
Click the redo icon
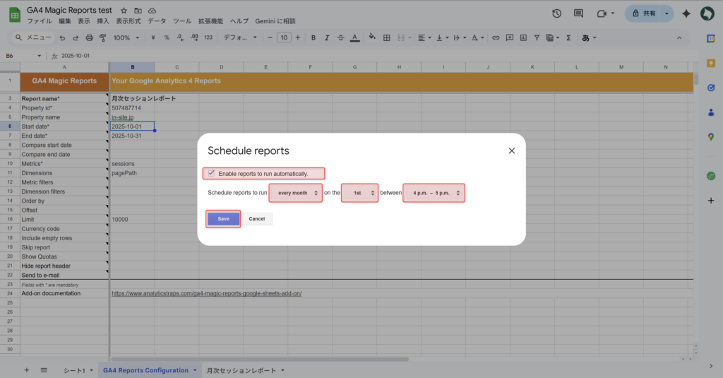click(x=76, y=38)
